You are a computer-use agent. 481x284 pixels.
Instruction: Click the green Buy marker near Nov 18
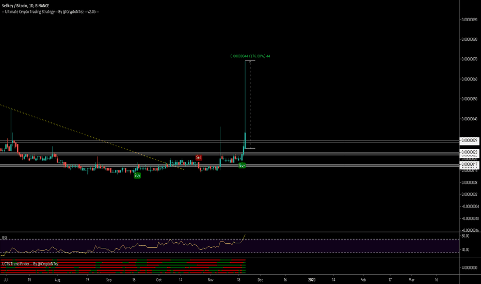242,165
